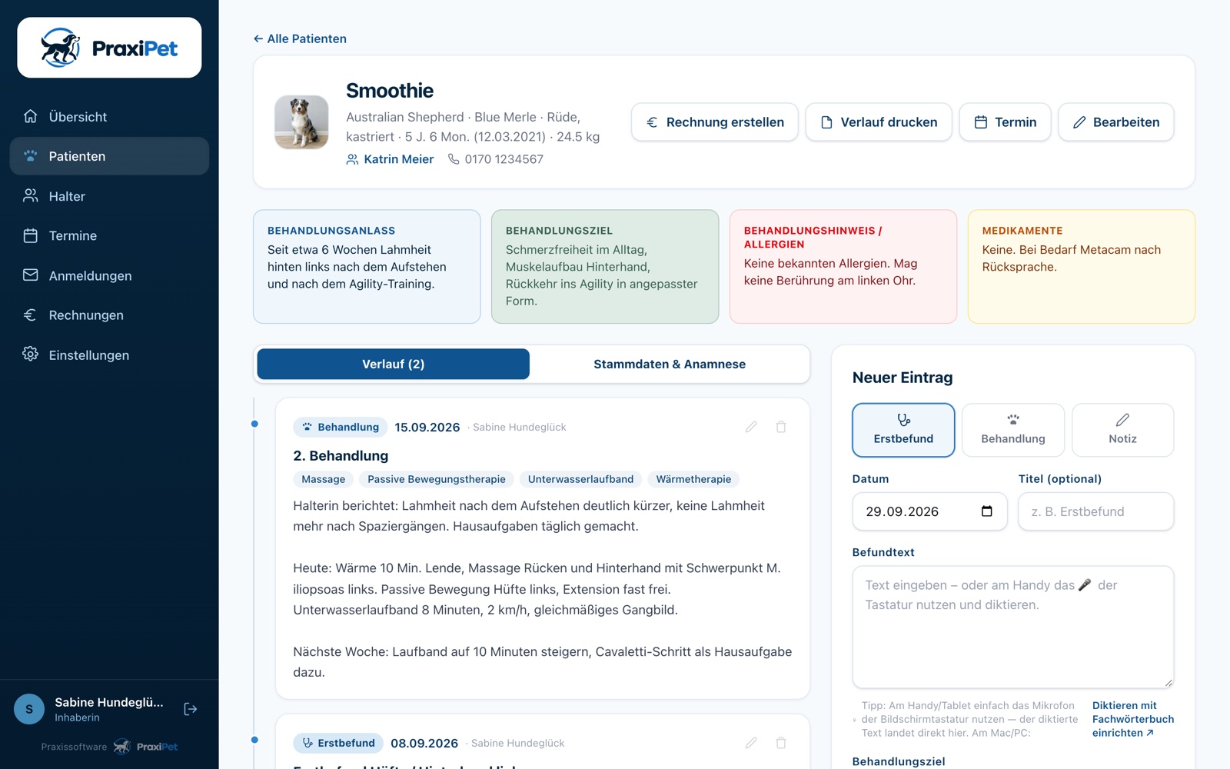
Task: Click the Bearbeiten button
Action: coord(1116,122)
